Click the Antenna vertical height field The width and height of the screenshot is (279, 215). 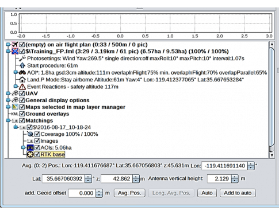pyautogui.click(x=219, y=179)
